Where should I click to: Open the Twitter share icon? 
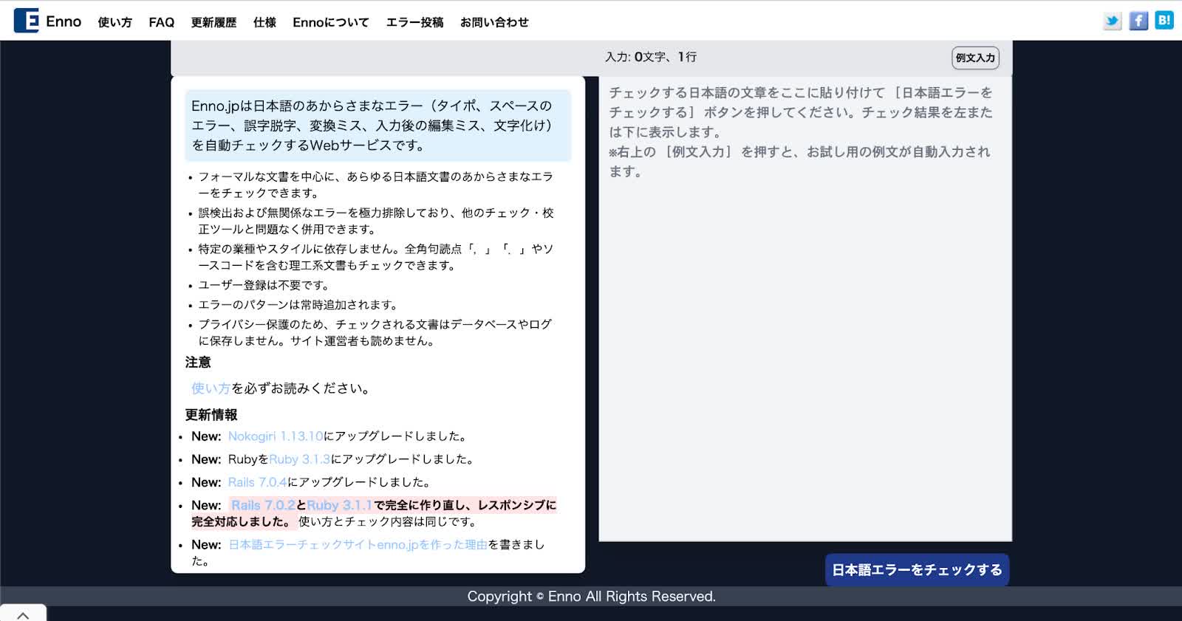tap(1113, 21)
